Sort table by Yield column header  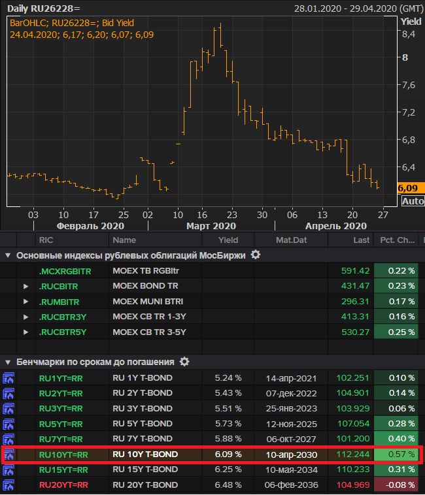point(228,240)
